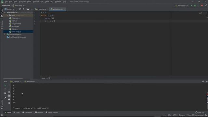
Task: Stop the running process with red square
Action: point(202,6)
